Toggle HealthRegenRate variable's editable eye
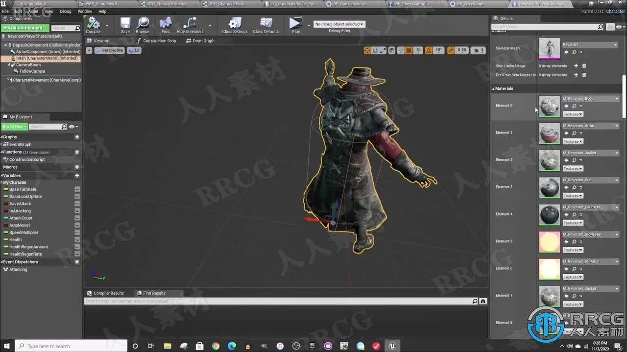 click(x=77, y=254)
